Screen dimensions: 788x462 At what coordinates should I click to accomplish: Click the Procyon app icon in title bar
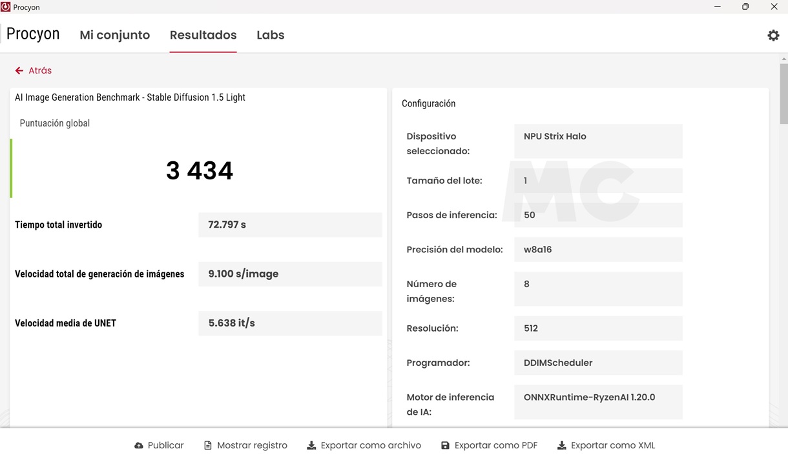click(x=6, y=7)
